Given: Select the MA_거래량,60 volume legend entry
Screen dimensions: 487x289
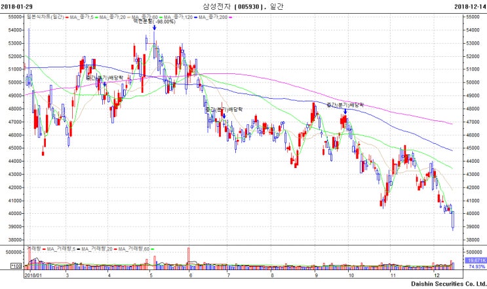Looking at the screenshot, I should point(134,248).
